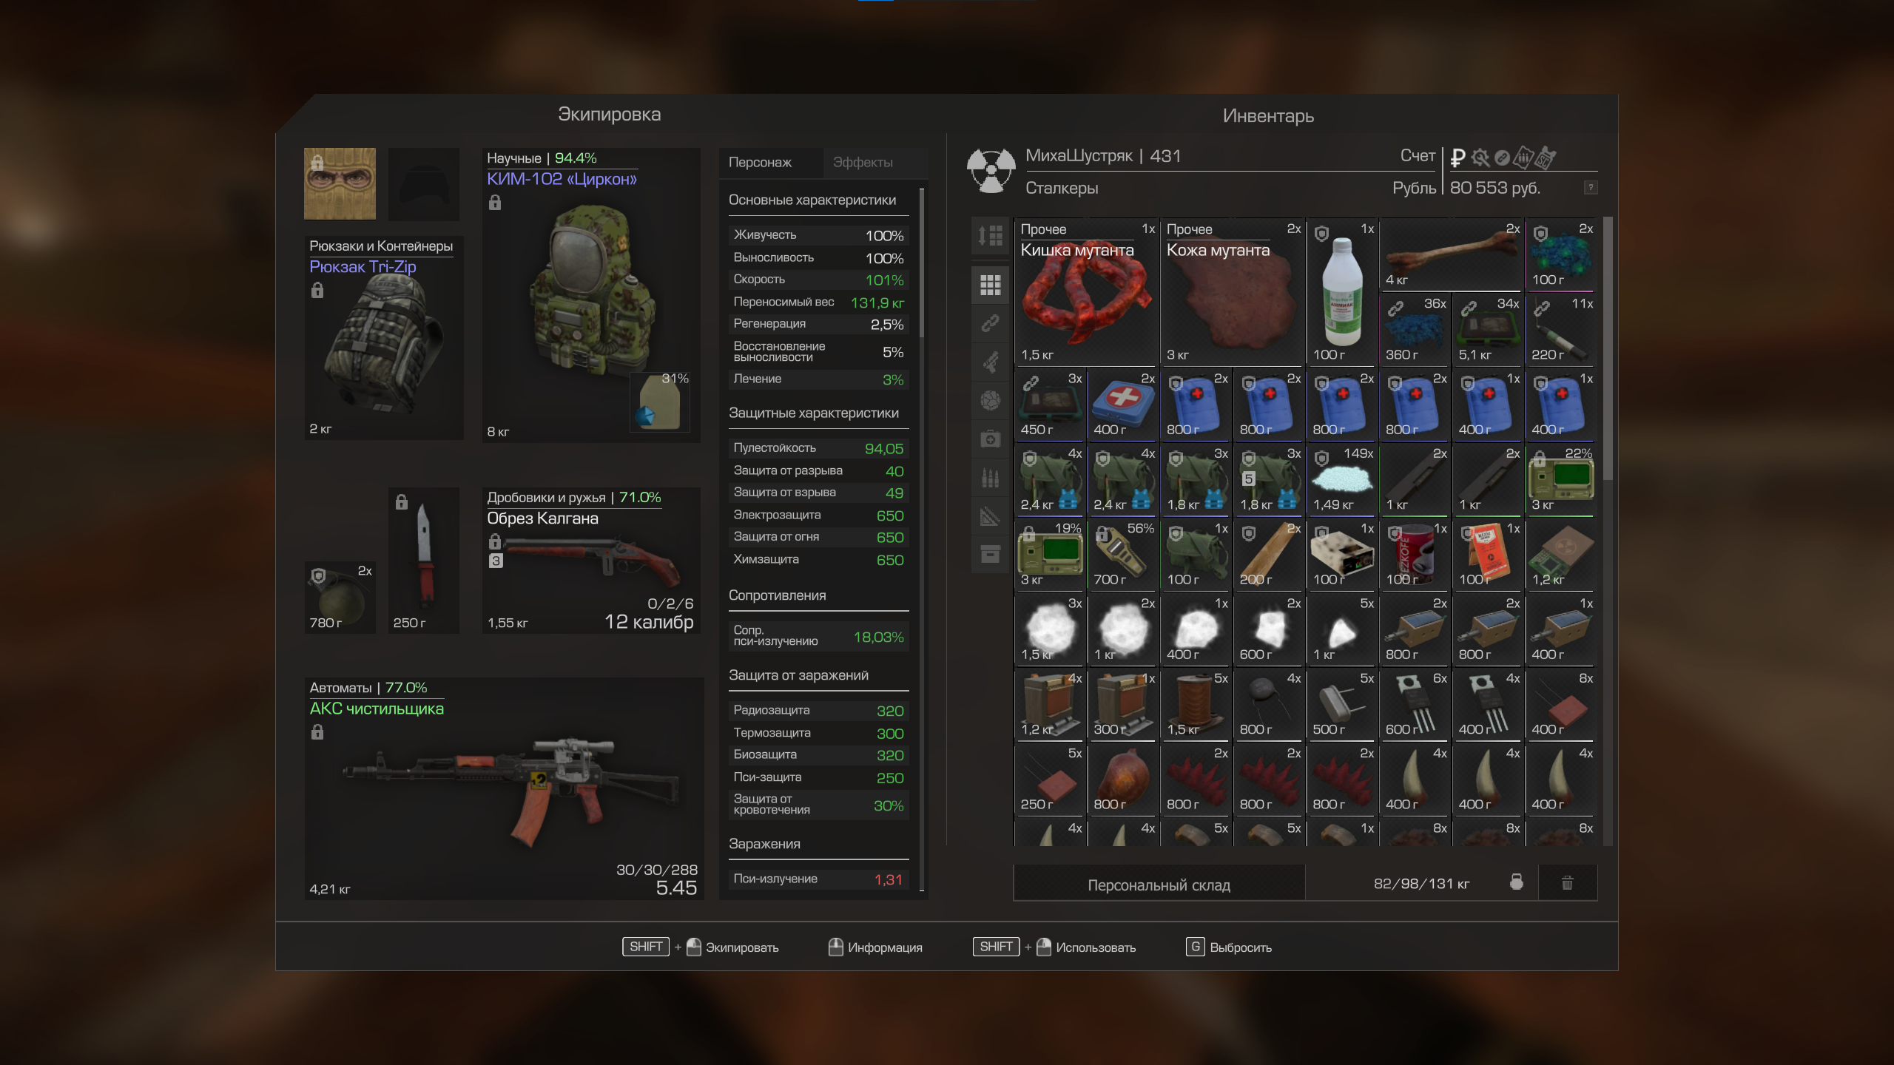Filter inventory by medkit category
The width and height of the screenshot is (1894, 1065).
tap(990, 439)
